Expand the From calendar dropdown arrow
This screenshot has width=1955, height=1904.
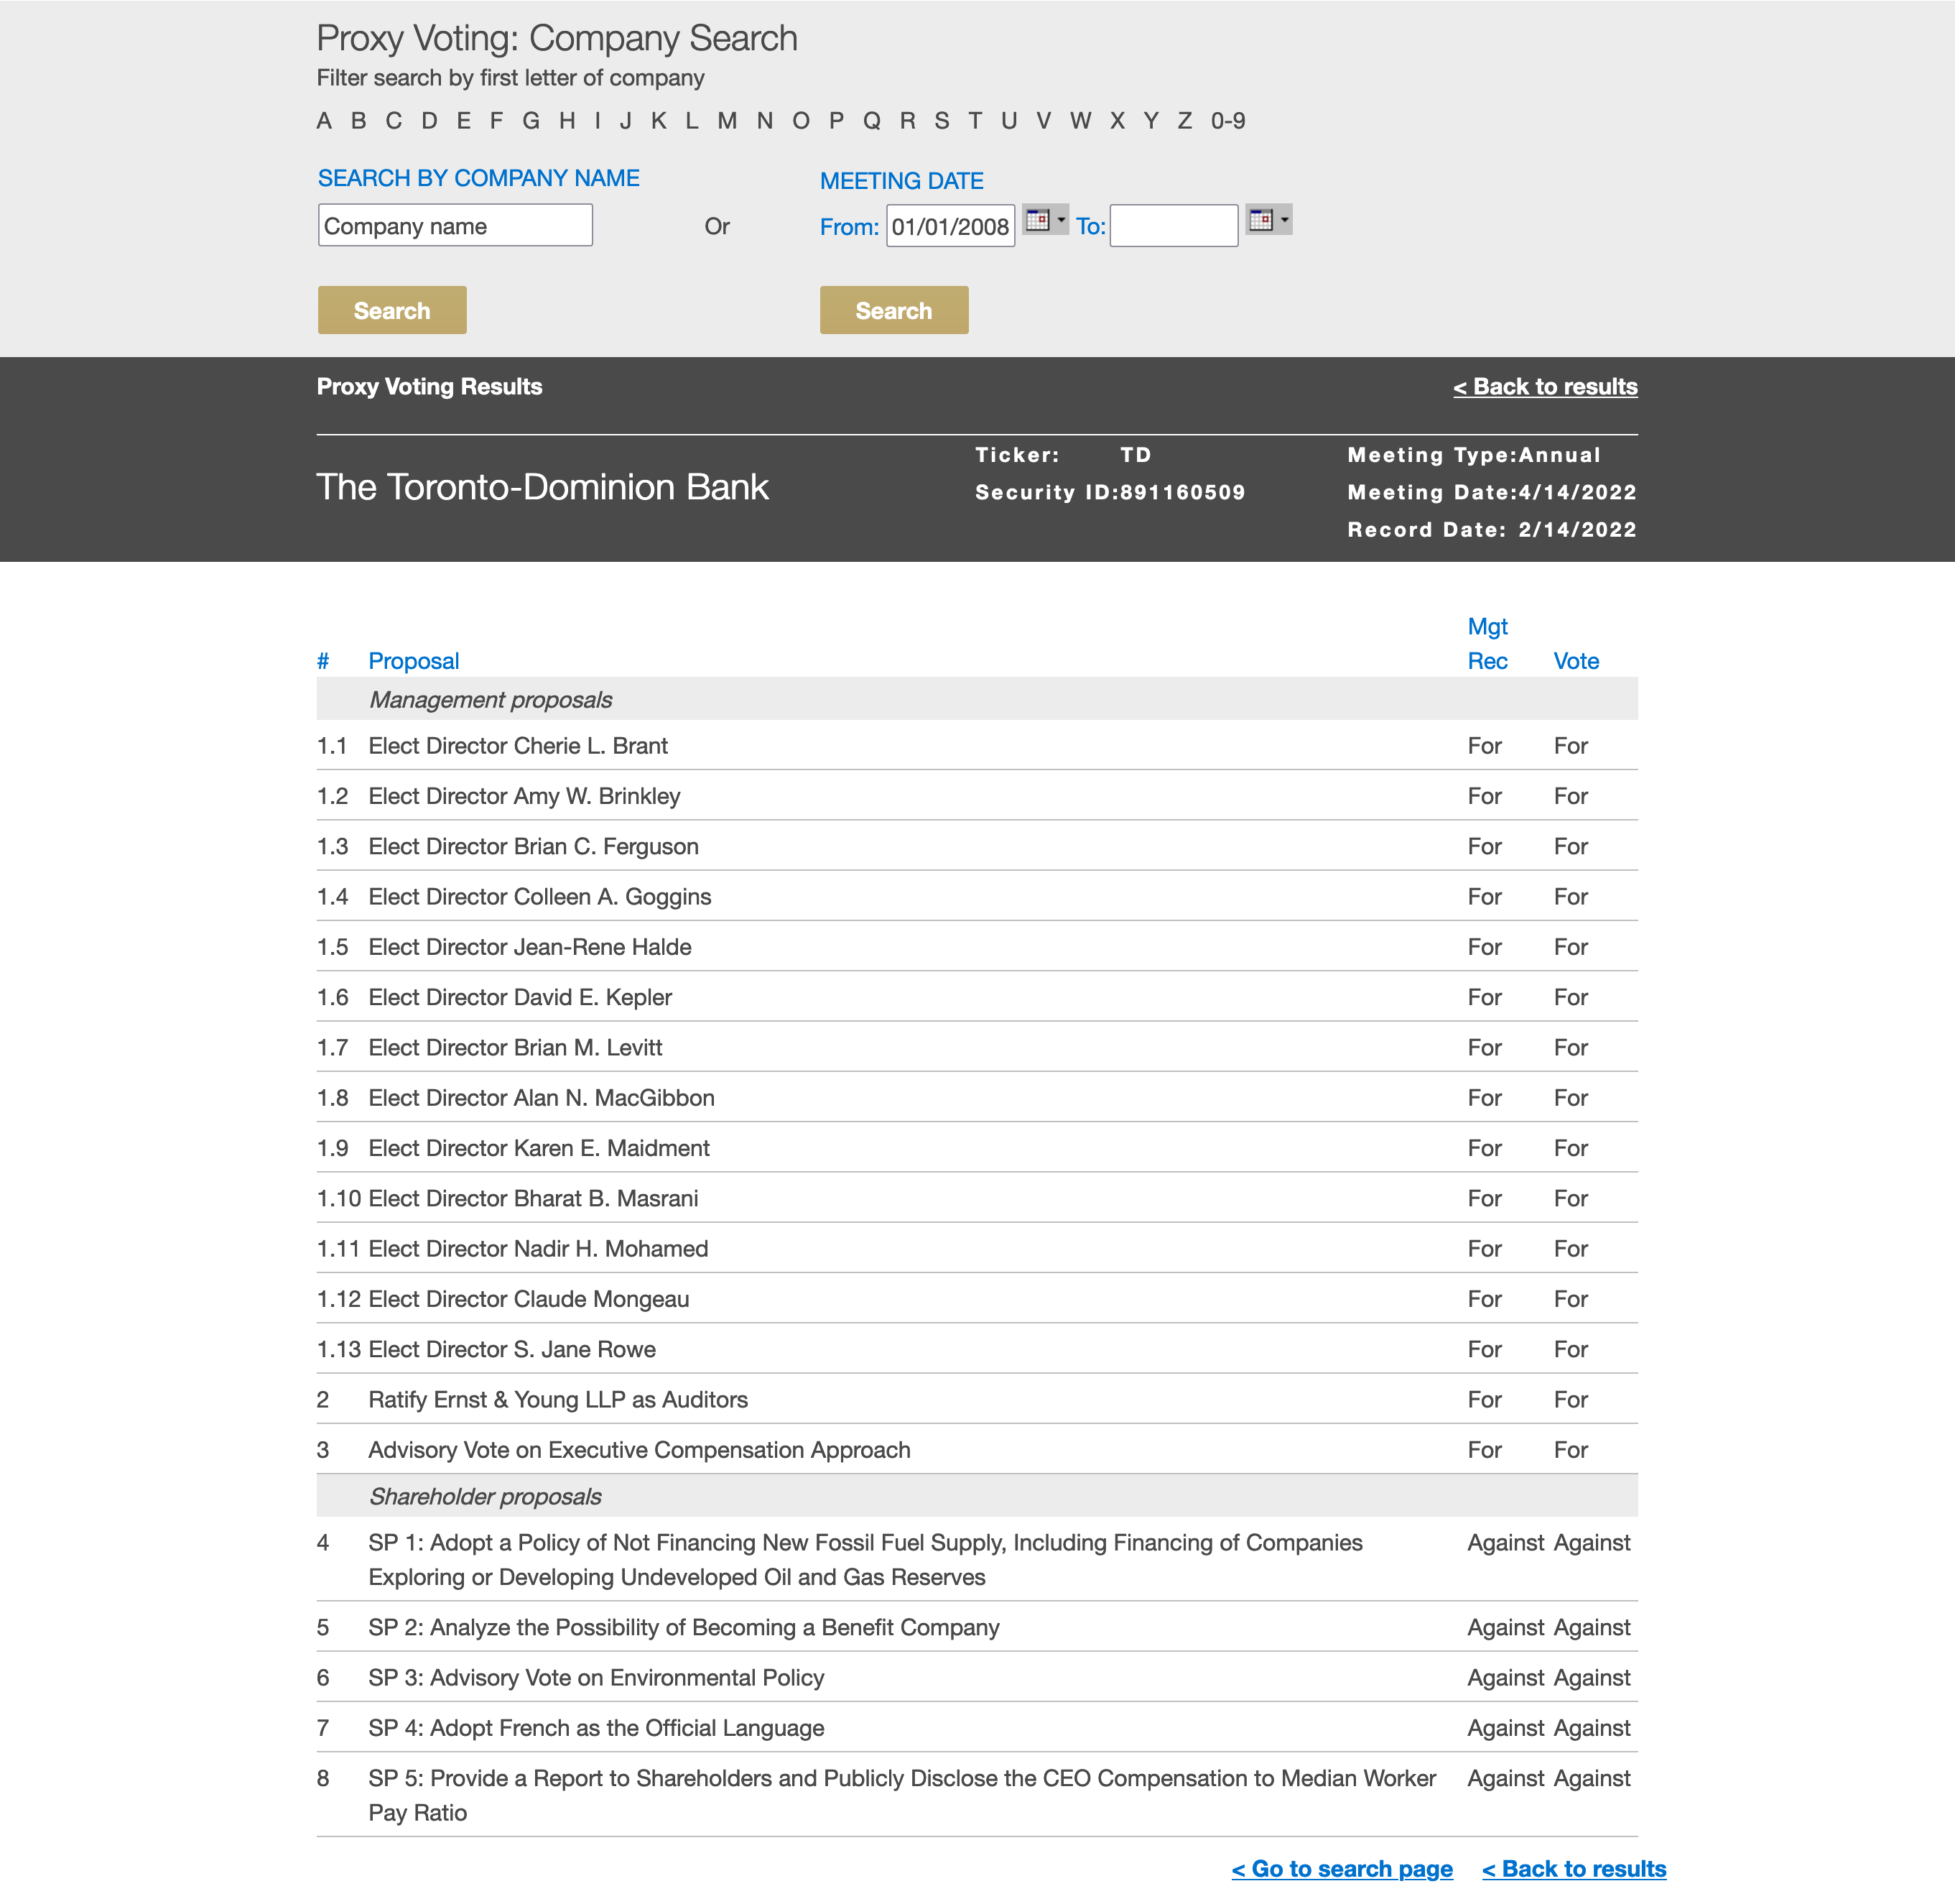point(1062,220)
